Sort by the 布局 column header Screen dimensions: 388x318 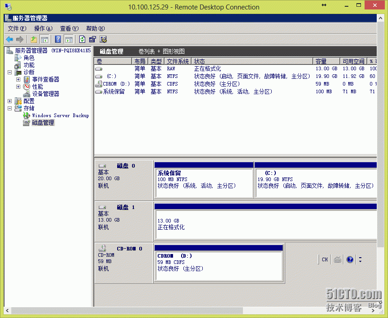pos(140,61)
